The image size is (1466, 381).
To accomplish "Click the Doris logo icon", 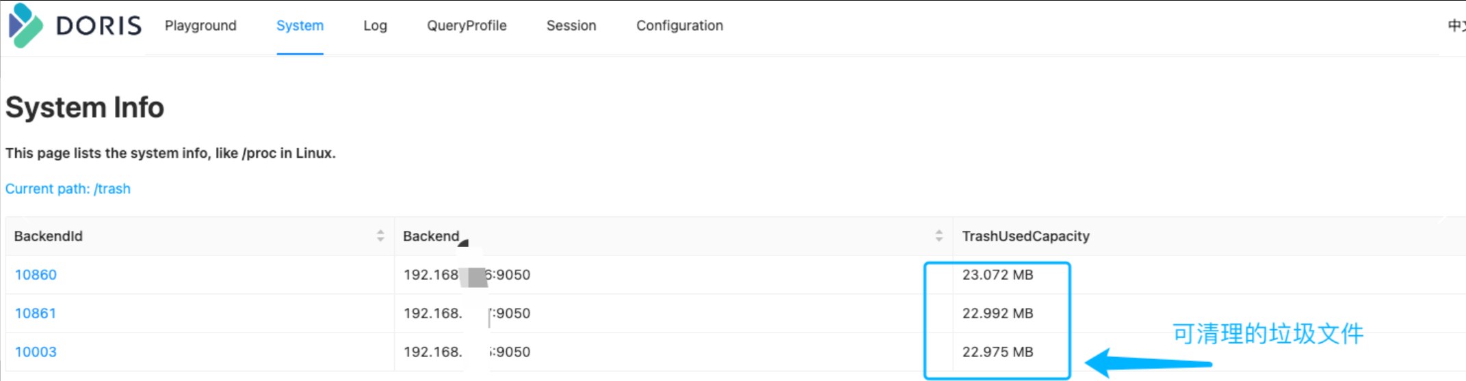I will (25, 25).
